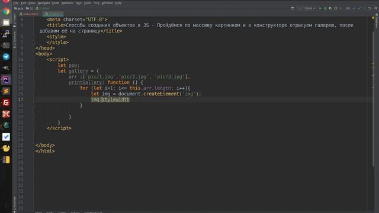Click the Stop icon in toolbar
The width and height of the screenshot is (379, 213).
coord(341,8)
